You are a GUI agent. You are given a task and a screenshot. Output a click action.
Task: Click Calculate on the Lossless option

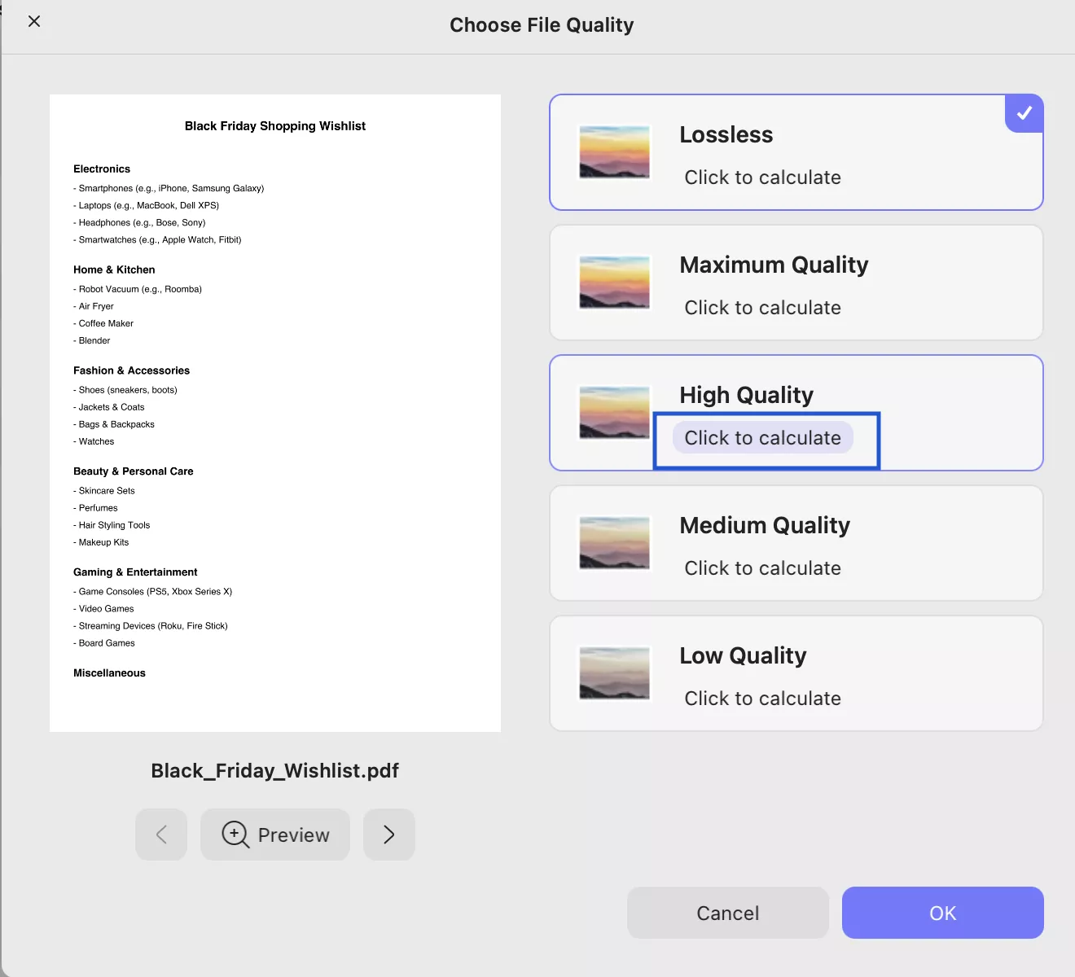[x=762, y=177]
